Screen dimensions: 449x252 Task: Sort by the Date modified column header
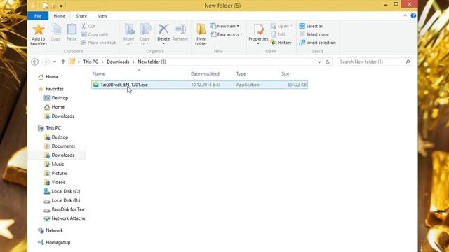pos(205,73)
